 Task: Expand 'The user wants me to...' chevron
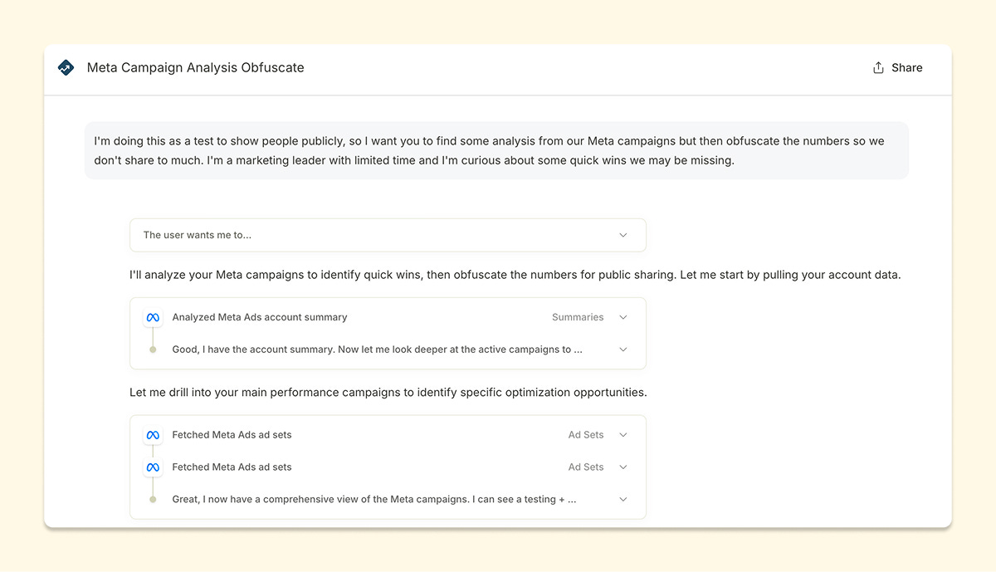623,235
